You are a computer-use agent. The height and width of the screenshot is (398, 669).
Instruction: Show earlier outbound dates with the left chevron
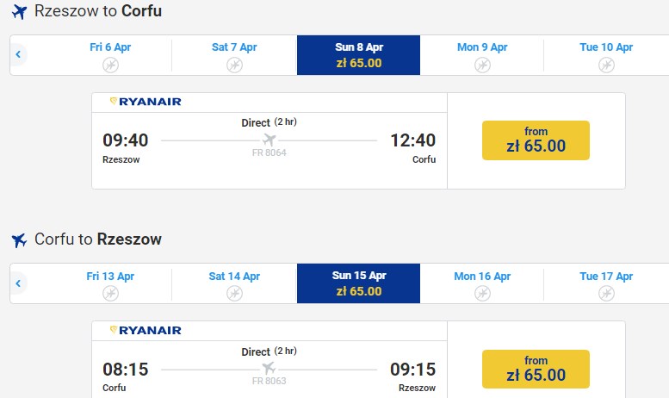18,55
